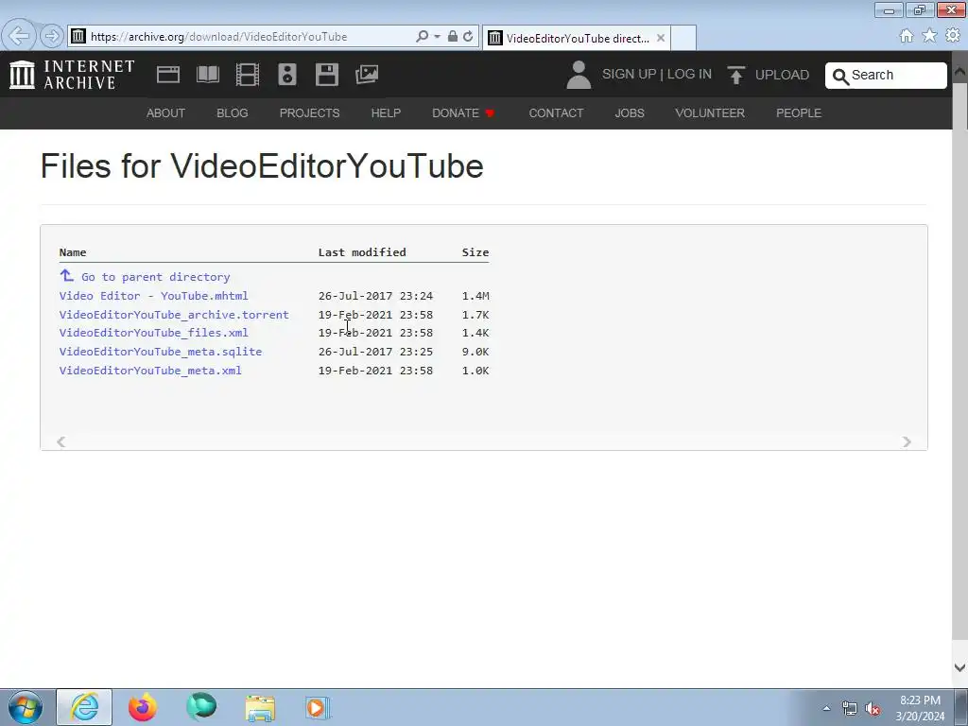Click the refresh page icon
This screenshot has width=968, height=726.
tap(468, 37)
